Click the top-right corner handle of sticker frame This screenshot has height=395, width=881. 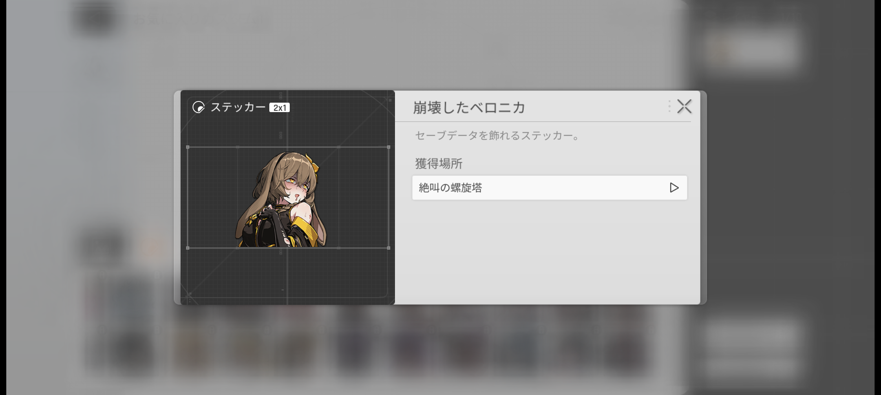tap(389, 147)
